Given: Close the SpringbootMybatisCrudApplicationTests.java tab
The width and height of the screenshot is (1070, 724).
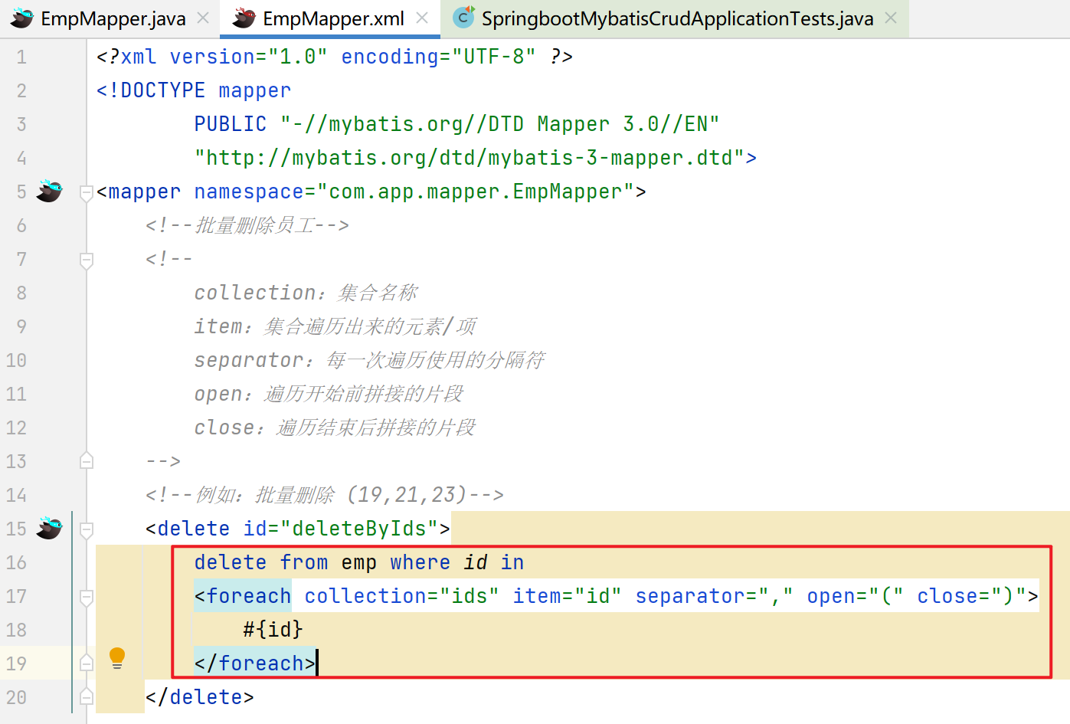Looking at the screenshot, I should [x=891, y=18].
